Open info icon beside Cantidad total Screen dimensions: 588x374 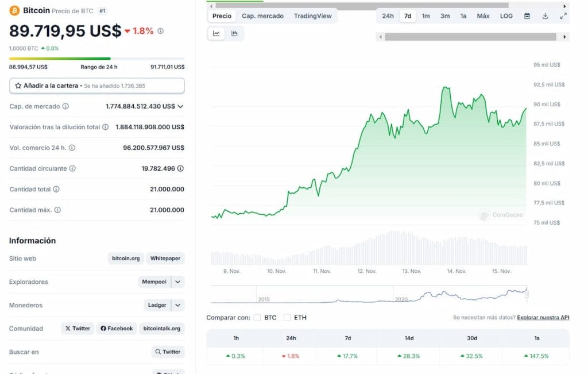56,189
